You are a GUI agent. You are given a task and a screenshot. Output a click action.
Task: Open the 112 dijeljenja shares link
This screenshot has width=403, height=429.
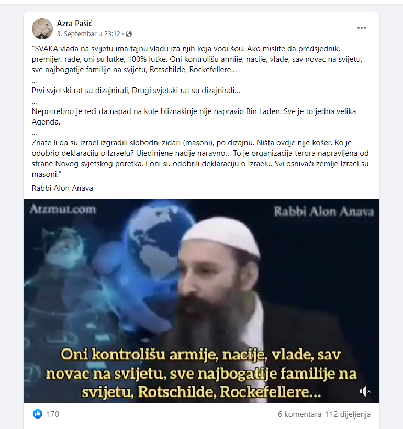[348, 414]
